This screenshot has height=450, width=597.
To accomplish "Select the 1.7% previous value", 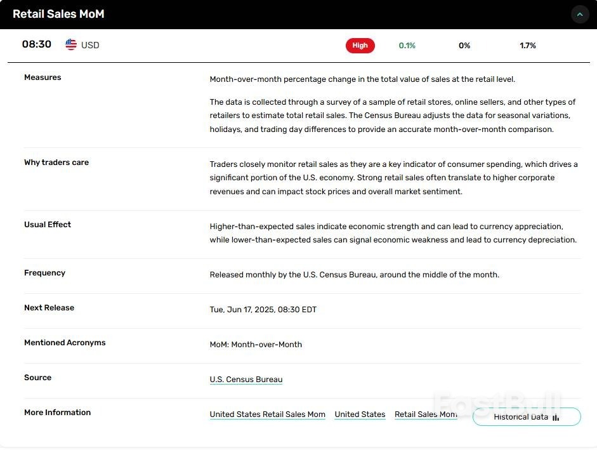I will (527, 46).
